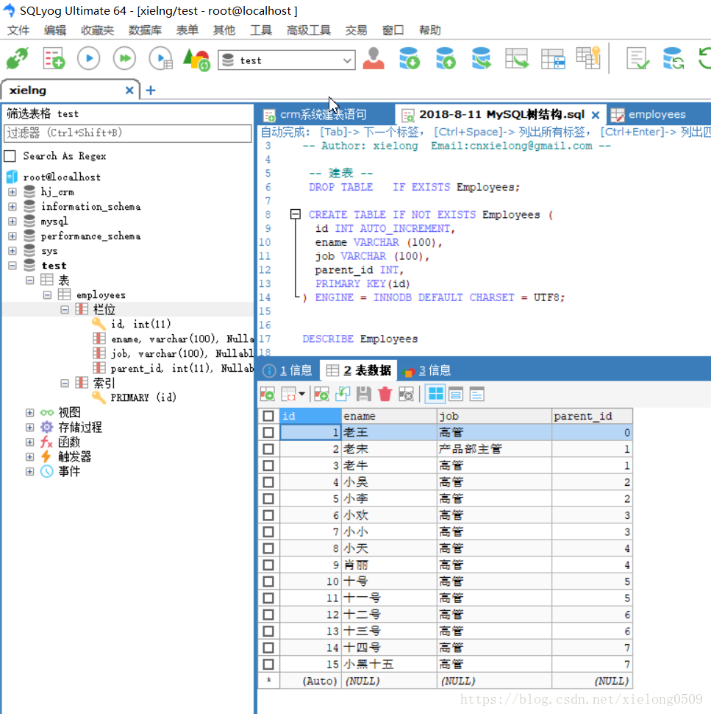Switch to the employees tab
Screen dimensions: 711x714
657,114
